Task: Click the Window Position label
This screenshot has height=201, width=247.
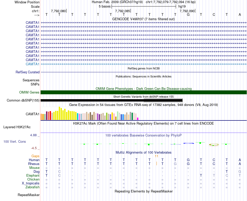Action: [27, 2]
